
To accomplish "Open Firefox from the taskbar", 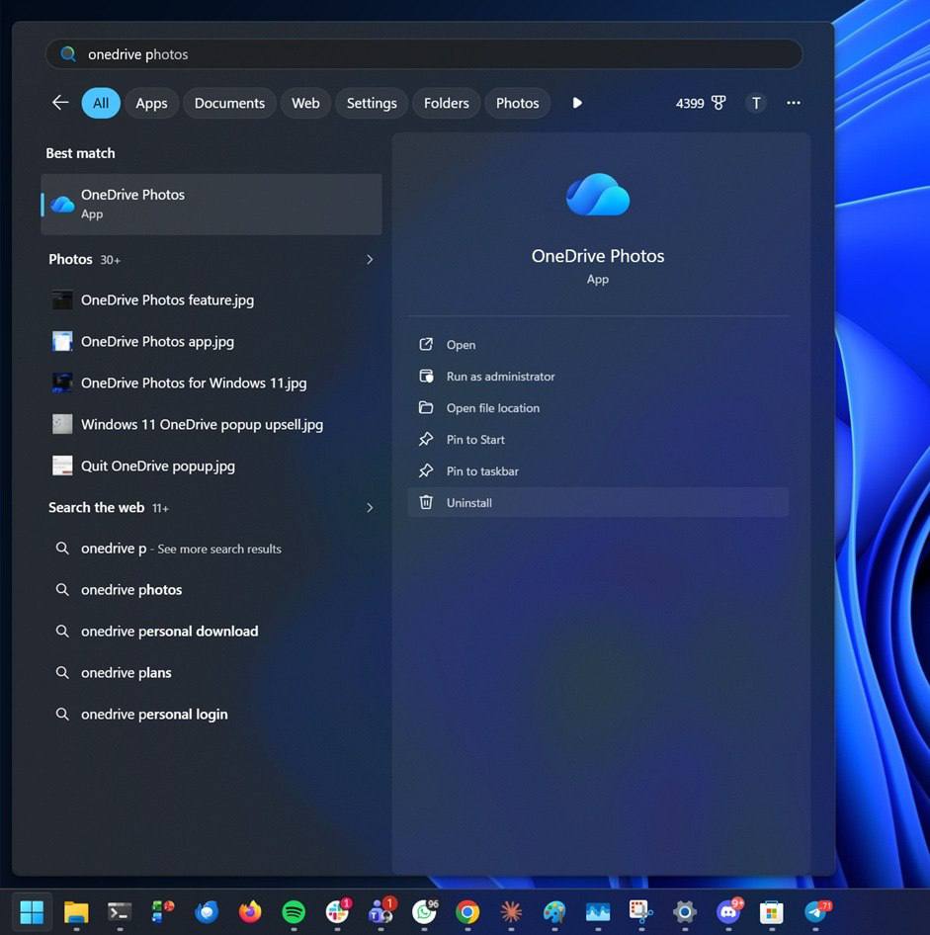I will (250, 911).
